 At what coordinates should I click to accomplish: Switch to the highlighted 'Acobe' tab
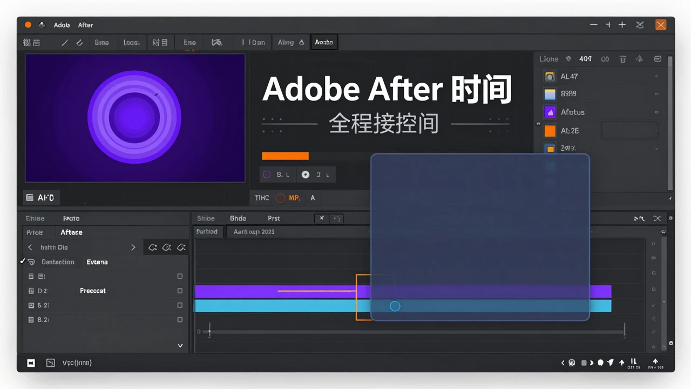[x=324, y=42]
